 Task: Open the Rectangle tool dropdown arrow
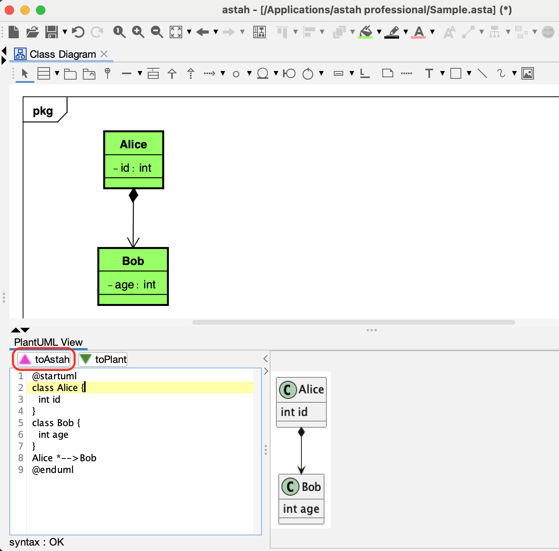pyautogui.click(x=469, y=73)
